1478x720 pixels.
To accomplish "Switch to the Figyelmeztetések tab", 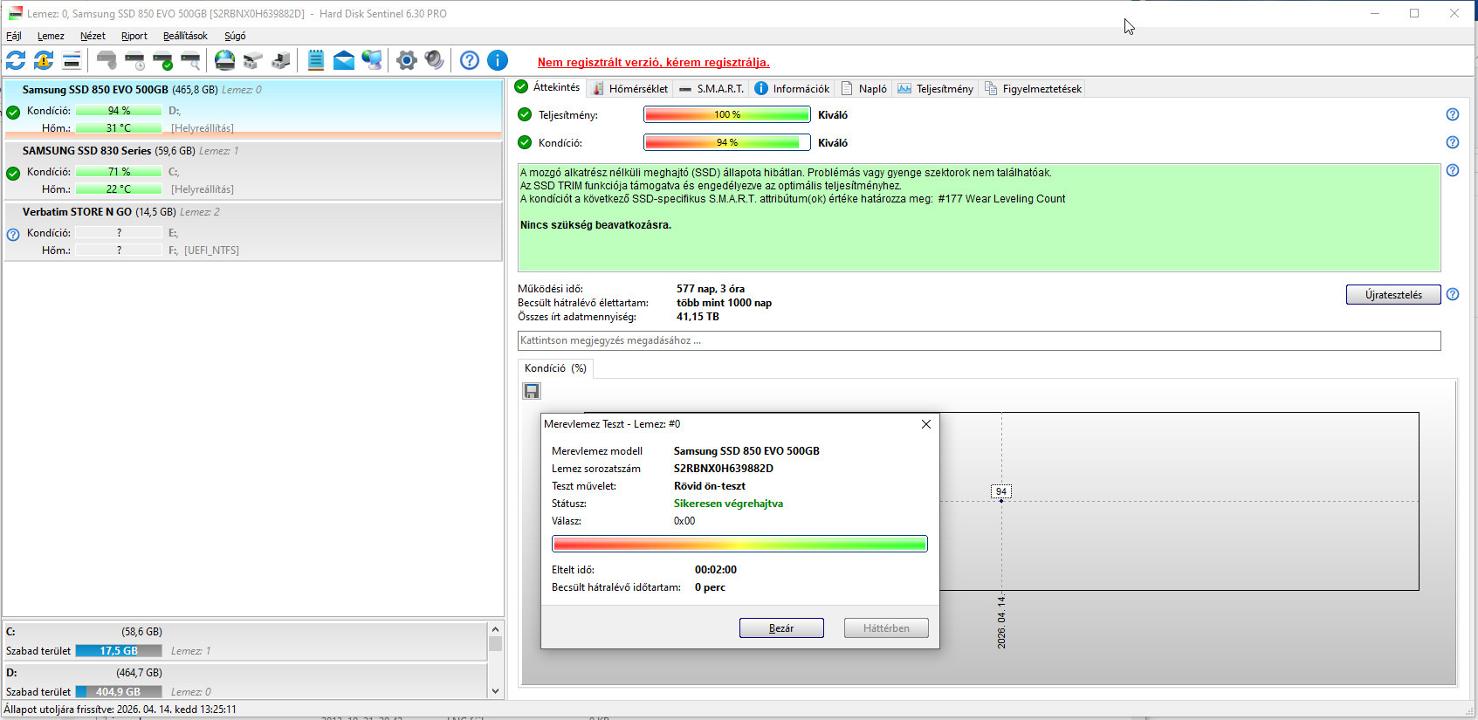I will pos(1033,88).
